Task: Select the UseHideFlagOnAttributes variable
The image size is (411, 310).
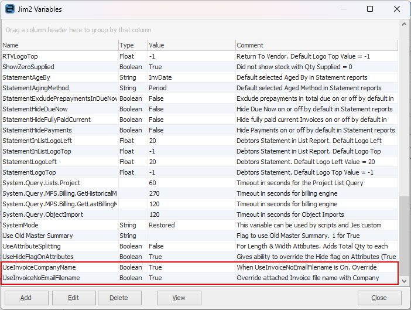Action: point(200,257)
